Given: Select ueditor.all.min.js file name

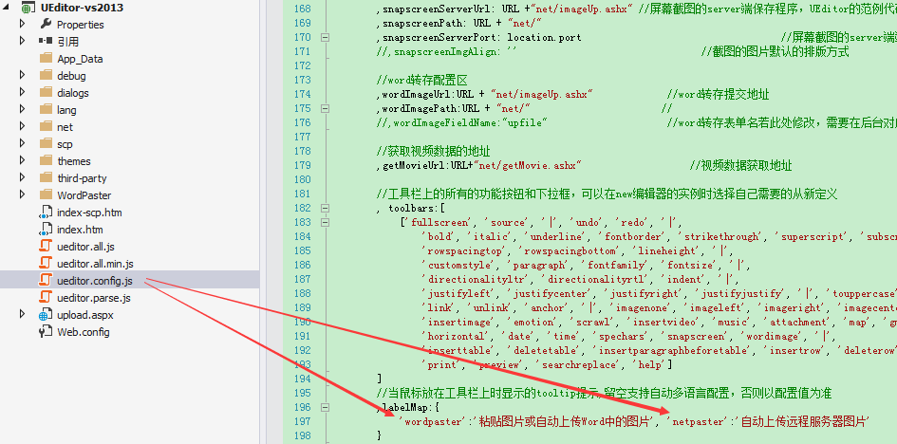Looking at the screenshot, I should point(96,264).
